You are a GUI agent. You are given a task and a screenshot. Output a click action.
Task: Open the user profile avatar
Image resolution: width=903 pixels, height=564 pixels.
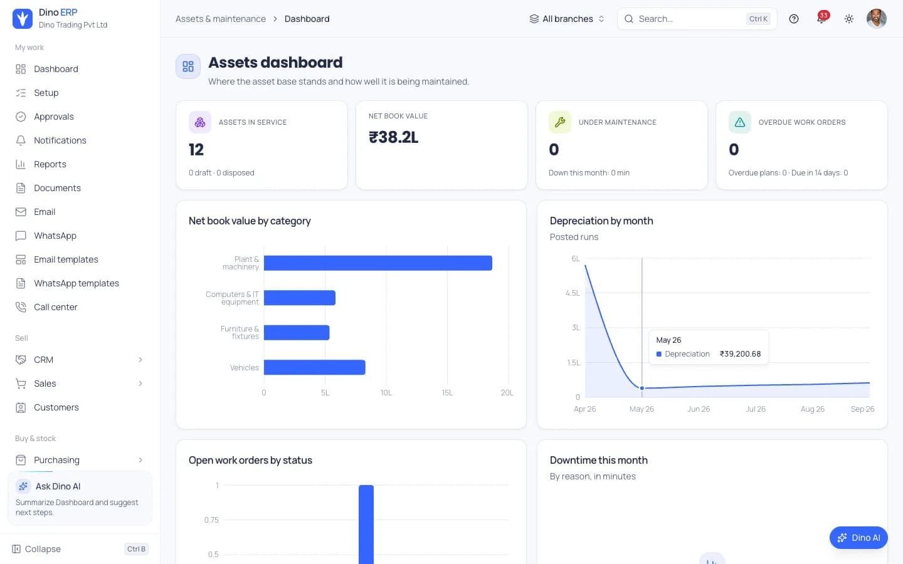pos(877,19)
